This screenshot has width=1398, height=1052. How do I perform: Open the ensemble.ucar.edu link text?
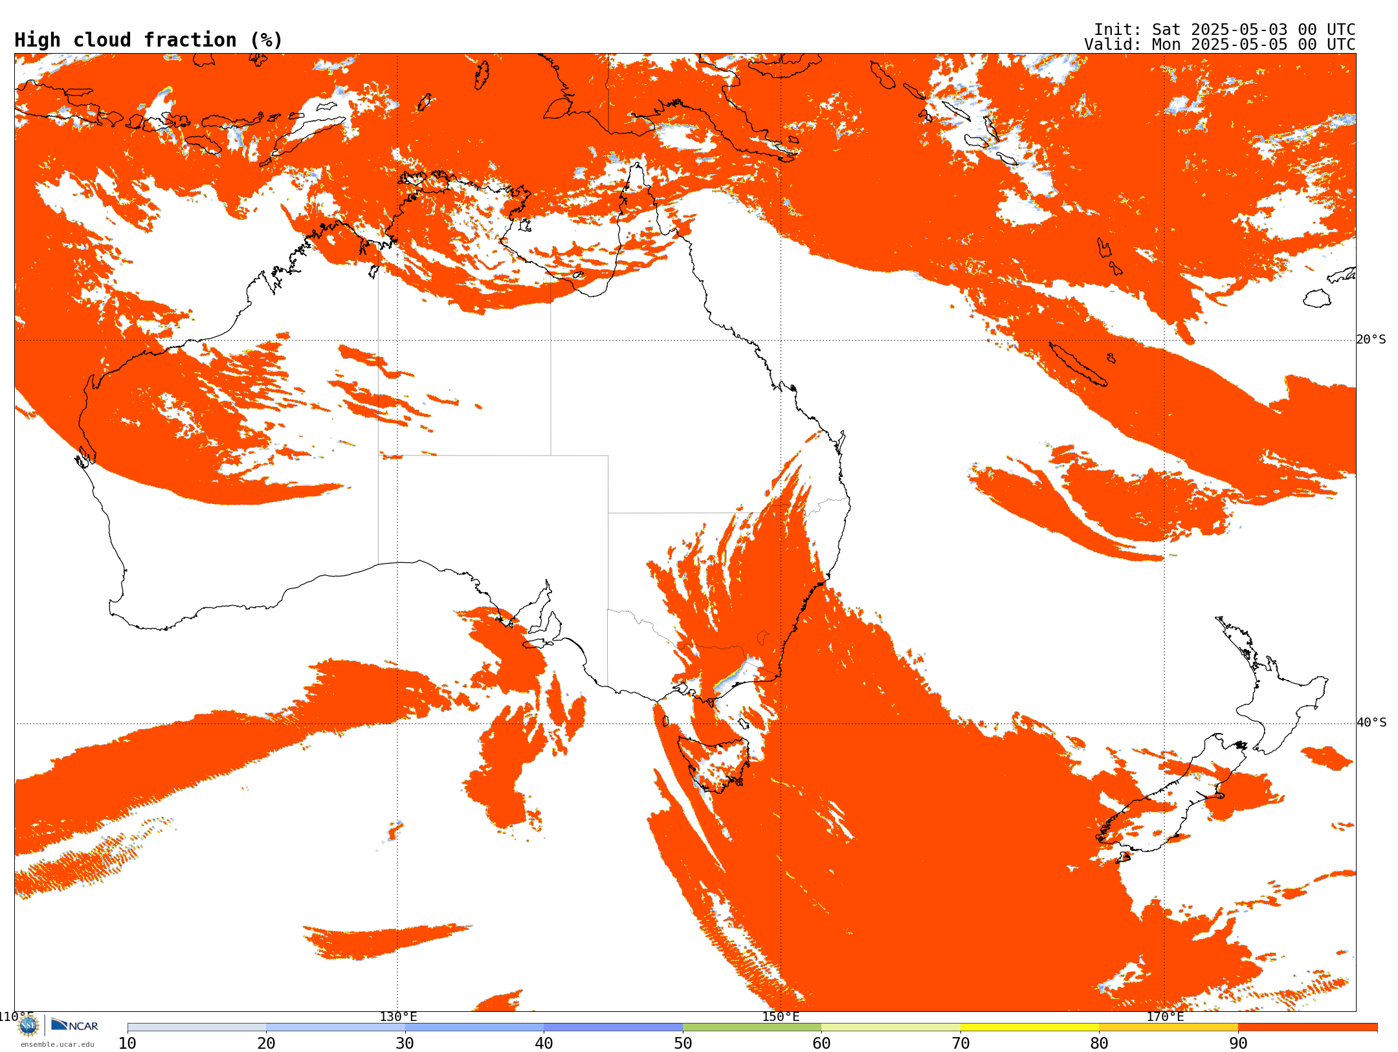(x=57, y=1044)
